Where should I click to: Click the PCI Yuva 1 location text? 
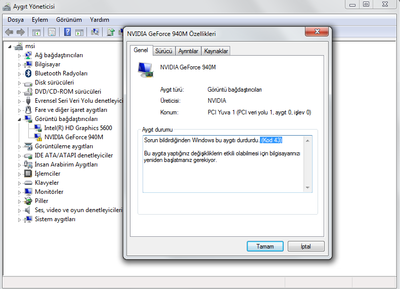click(259, 112)
